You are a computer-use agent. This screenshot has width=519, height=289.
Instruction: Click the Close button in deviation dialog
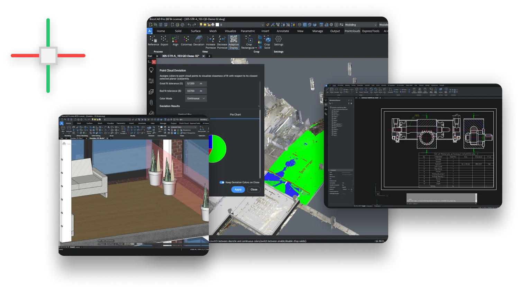coord(254,190)
